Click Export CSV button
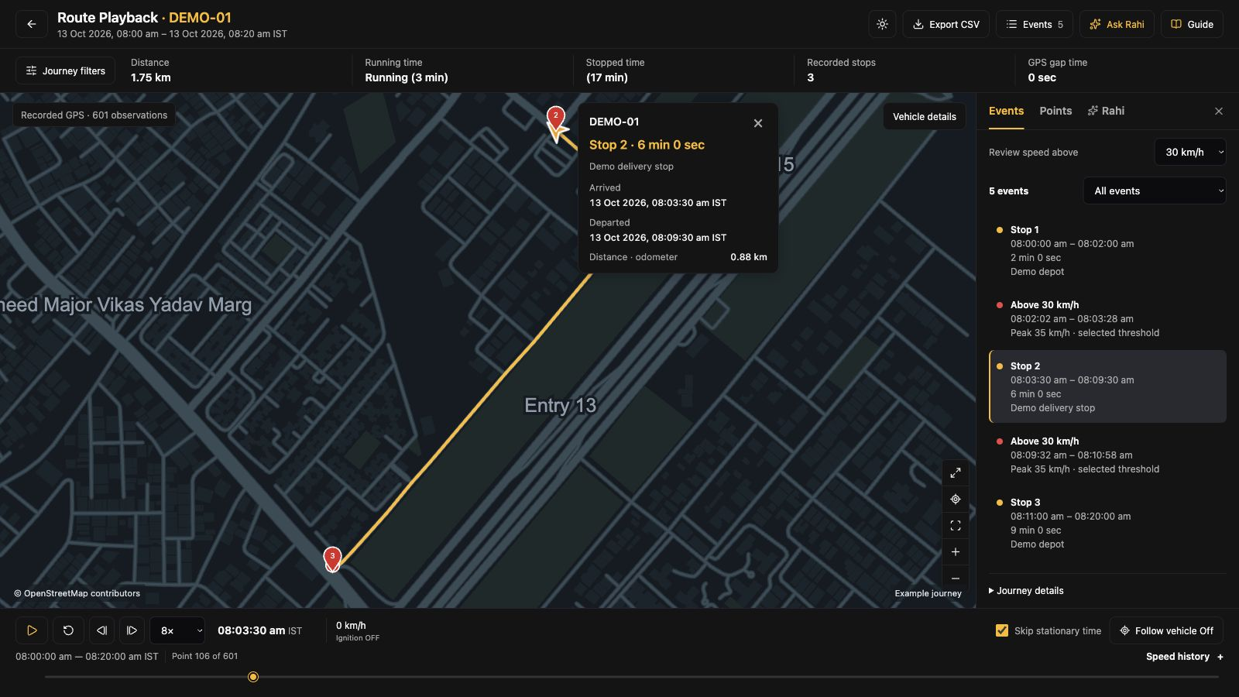The image size is (1239, 697). coord(946,24)
